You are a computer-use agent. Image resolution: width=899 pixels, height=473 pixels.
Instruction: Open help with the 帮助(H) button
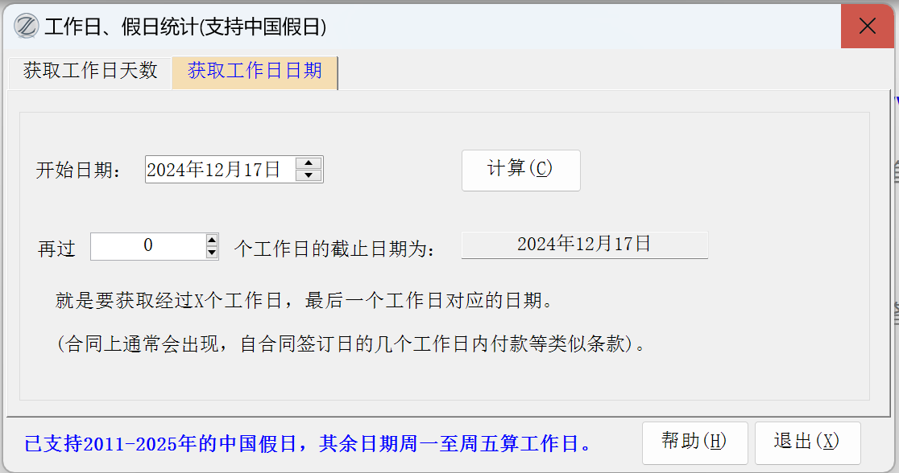(x=694, y=442)
